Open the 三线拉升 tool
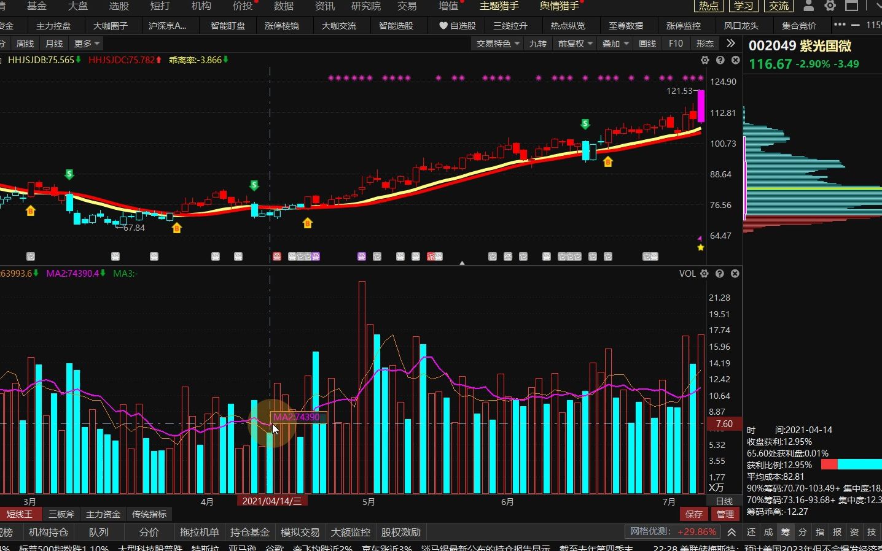The height and width of the screenshot is (551, 882). click(510, 26)
